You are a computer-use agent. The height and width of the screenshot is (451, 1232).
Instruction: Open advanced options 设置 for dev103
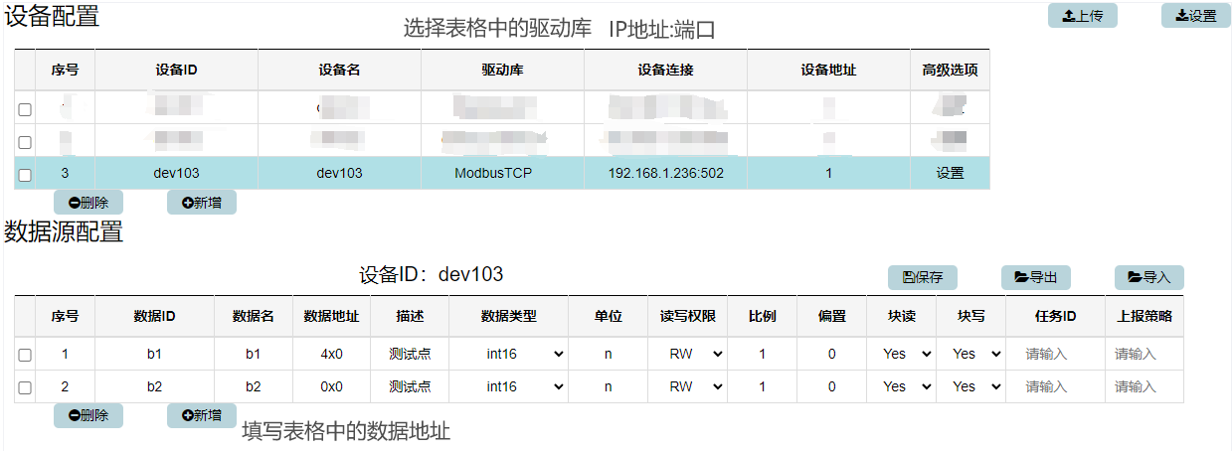(x=950, y=173)
